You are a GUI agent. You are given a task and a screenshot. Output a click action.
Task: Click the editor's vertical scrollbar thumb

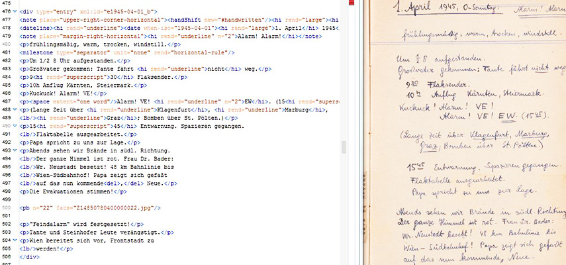click(x=344, y=147)
